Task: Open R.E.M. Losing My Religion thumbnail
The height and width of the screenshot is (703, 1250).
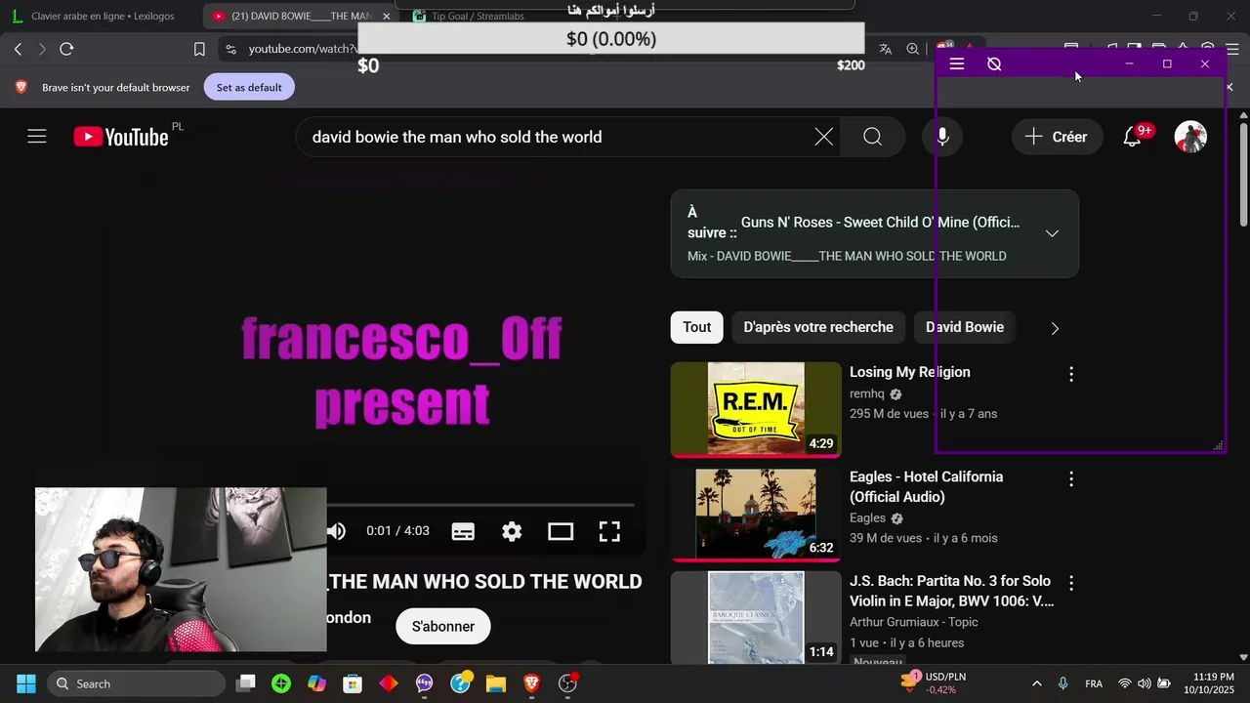Action: [756, 408]
